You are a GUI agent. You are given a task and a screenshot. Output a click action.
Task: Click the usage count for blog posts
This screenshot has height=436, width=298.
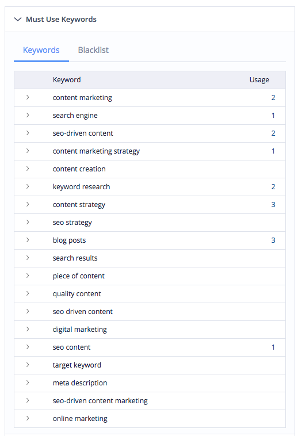273,240
